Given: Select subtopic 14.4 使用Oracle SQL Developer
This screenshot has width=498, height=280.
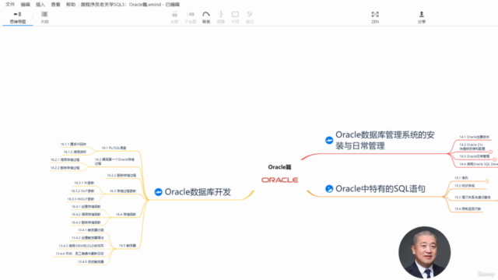Looking at the screenshot, I should click(479, 164).
